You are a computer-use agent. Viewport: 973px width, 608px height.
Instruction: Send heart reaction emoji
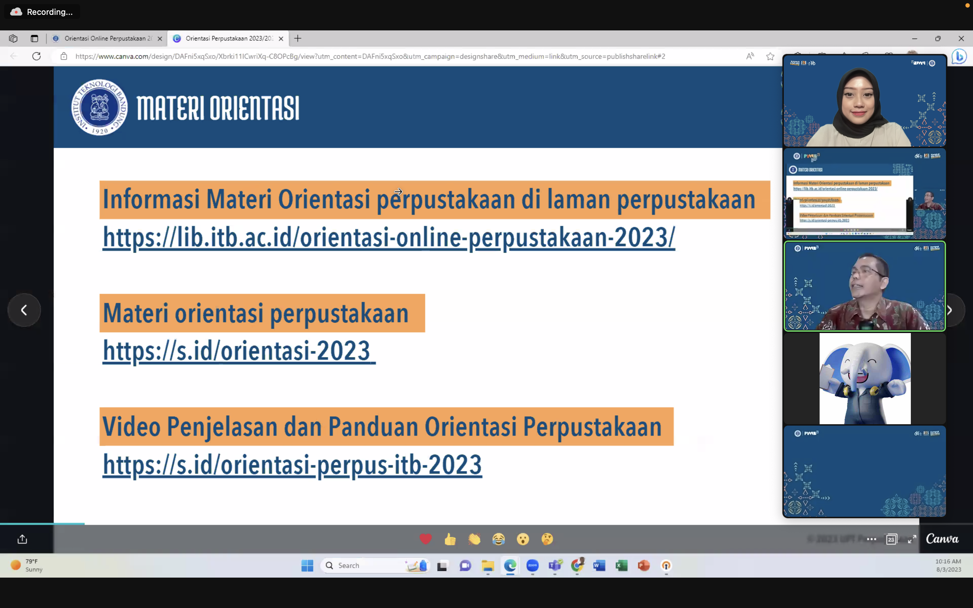point(425,539)
